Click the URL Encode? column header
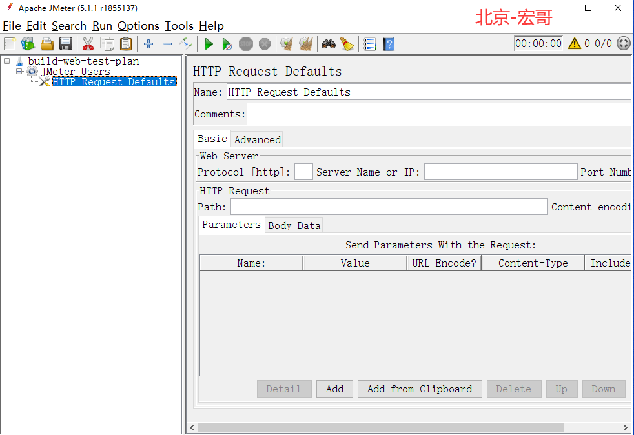The width and height of the screenshot is (634, 435). coord(444,263)
